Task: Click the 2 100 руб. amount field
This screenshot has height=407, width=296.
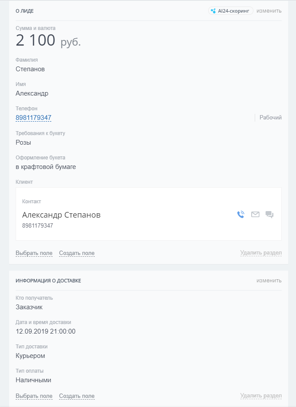Action: tap(48, 41)
